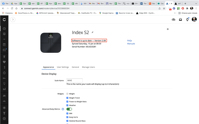The height and width of the screenshot is (124, 199).
Task: Open Health Stats heart icon
Action: point(4,62)
